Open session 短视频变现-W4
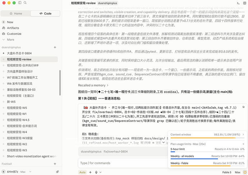 29,132
